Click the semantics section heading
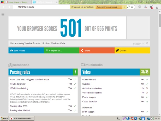Image resolution: width=161 pixels, height=121 pixels. tap(19, 65)
